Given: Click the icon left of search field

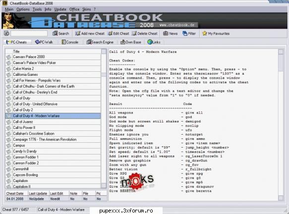Looking at the screenshot, I should (6, 33).
